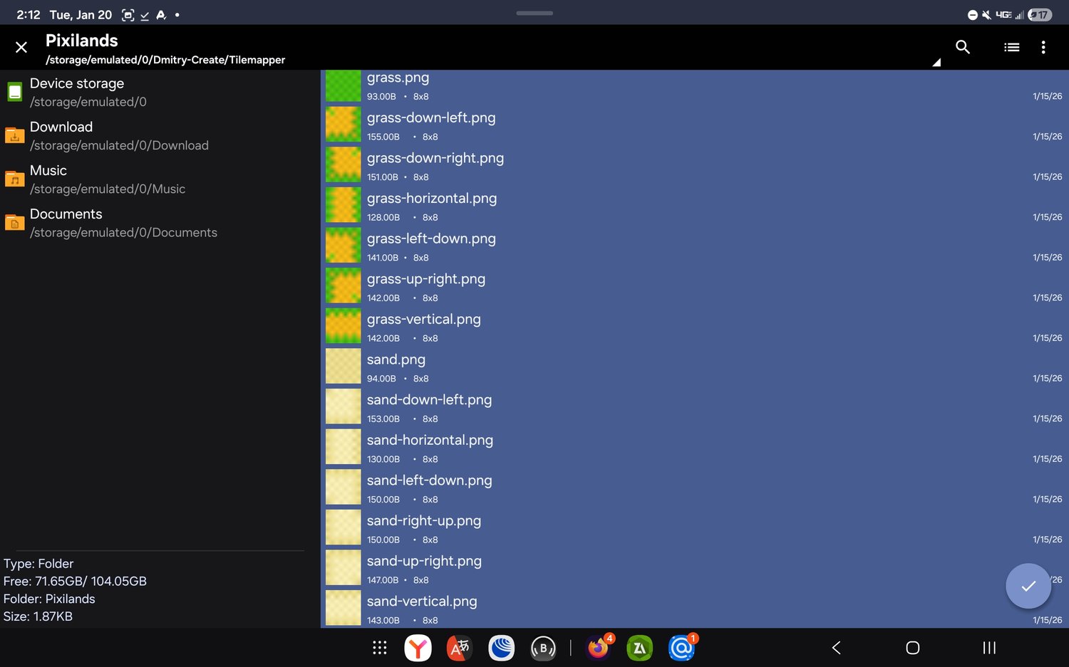
Task: Click the sand-up-right.png thumbnail
Action: [344, 568]
